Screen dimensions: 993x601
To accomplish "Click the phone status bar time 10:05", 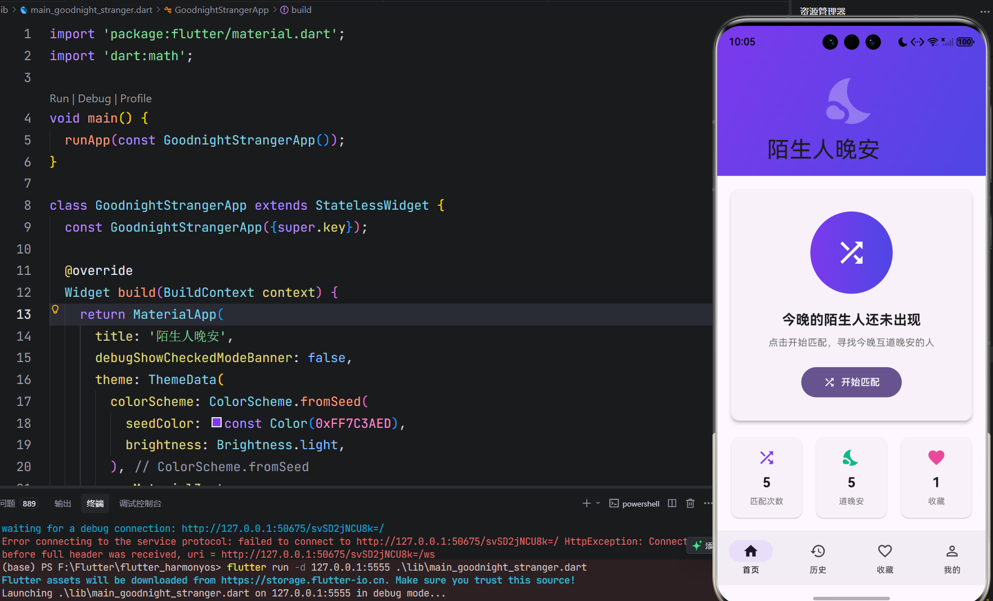I will [x=742, y=42].
